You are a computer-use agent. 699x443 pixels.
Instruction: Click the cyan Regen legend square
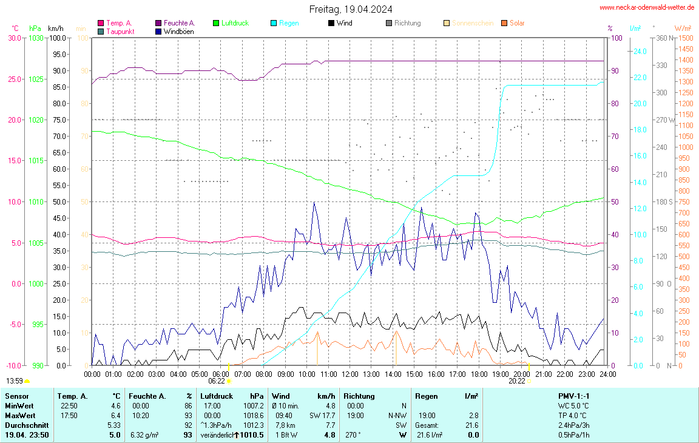pos(274,23)
